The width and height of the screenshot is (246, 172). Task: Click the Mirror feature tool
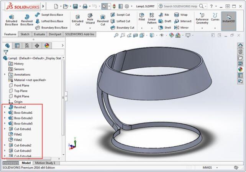(181, 27)
